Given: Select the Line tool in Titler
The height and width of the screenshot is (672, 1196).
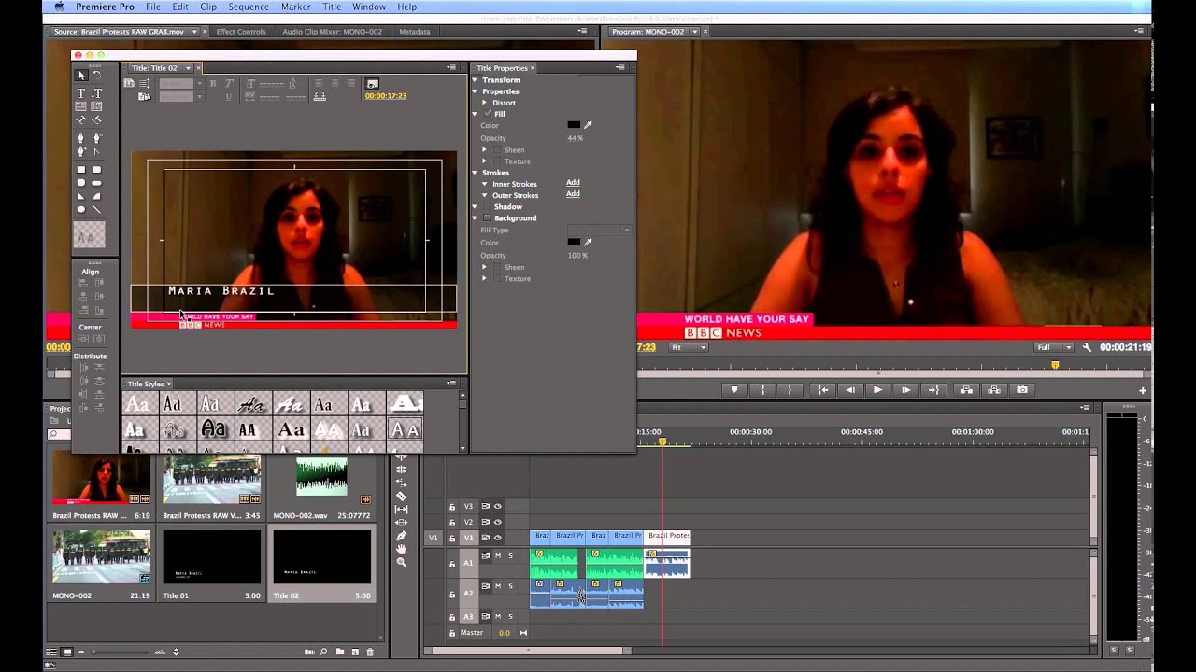Looking at the screenshot, I should (96, 209).
